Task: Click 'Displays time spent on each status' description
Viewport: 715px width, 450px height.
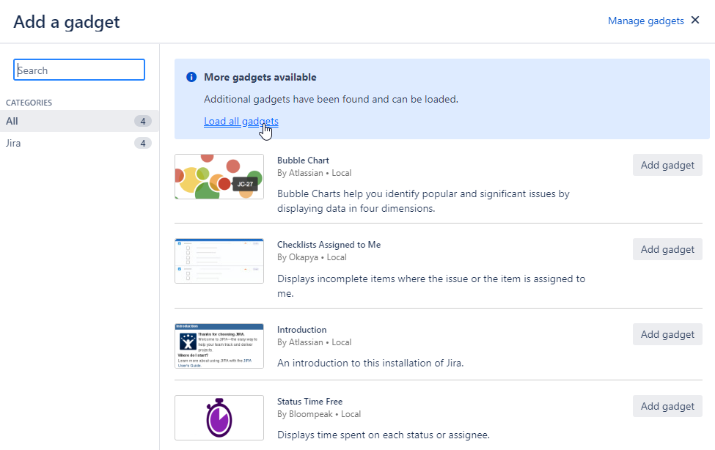Action: [384, 435]
